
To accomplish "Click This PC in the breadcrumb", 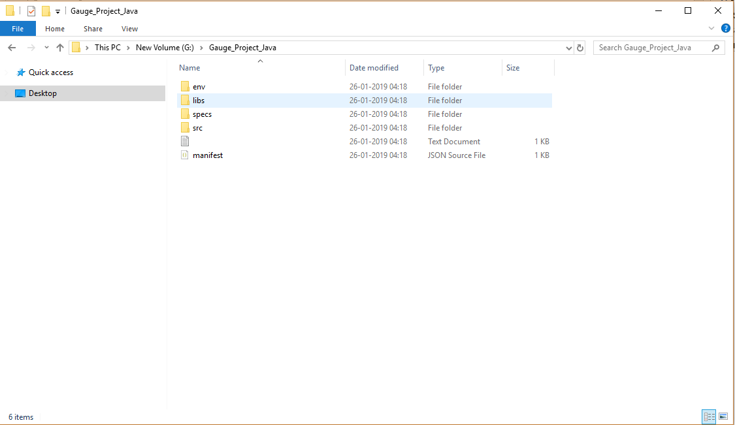I will (107, 47).
